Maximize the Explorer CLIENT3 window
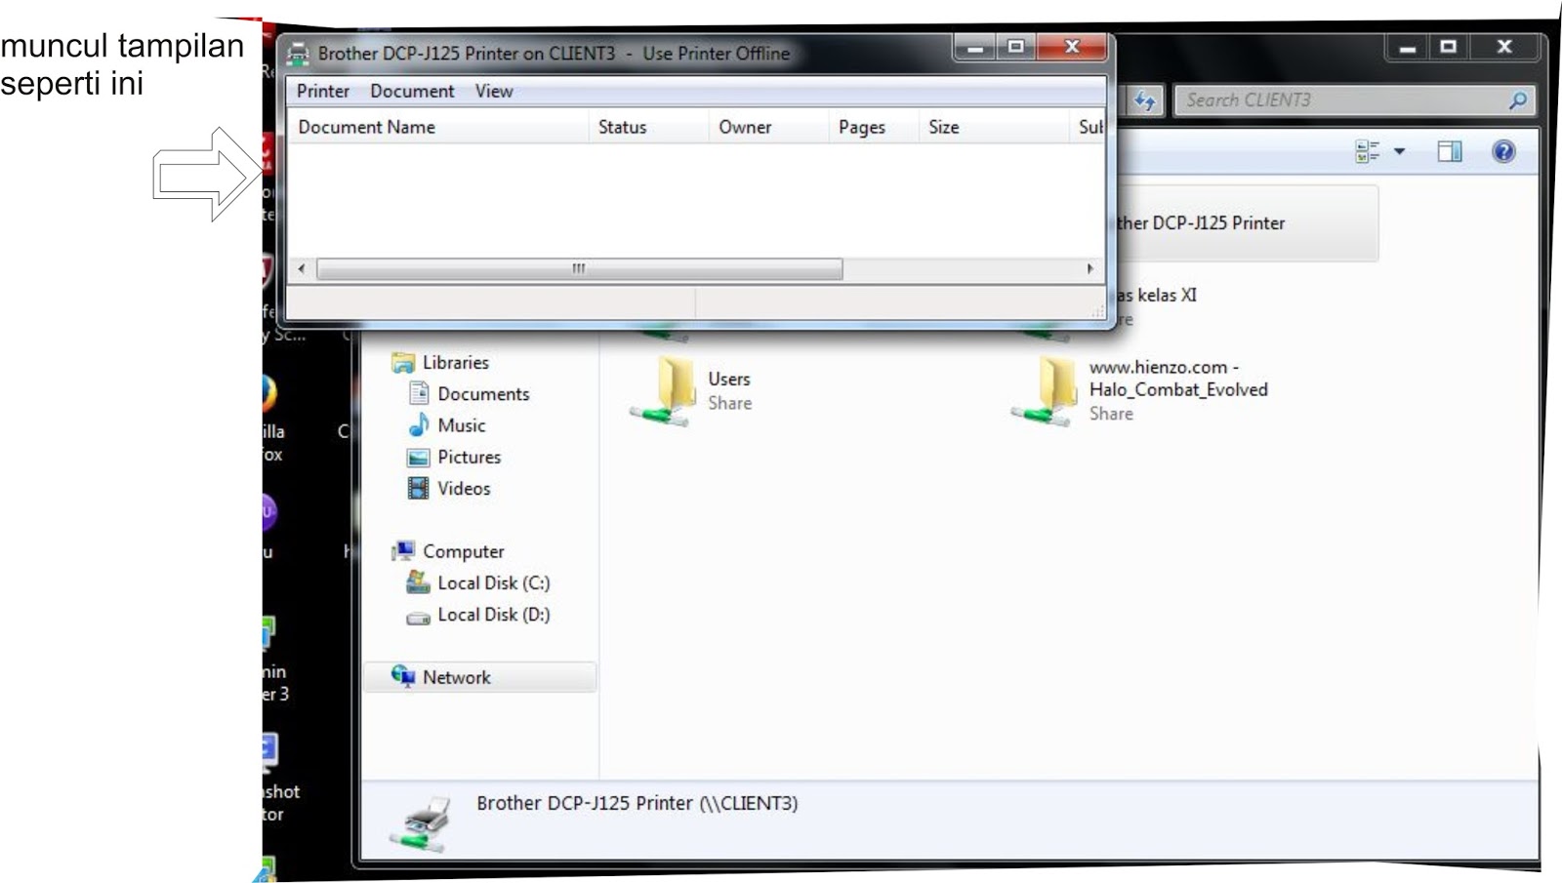The image size is (1562, 883). tap(1449, 47)
